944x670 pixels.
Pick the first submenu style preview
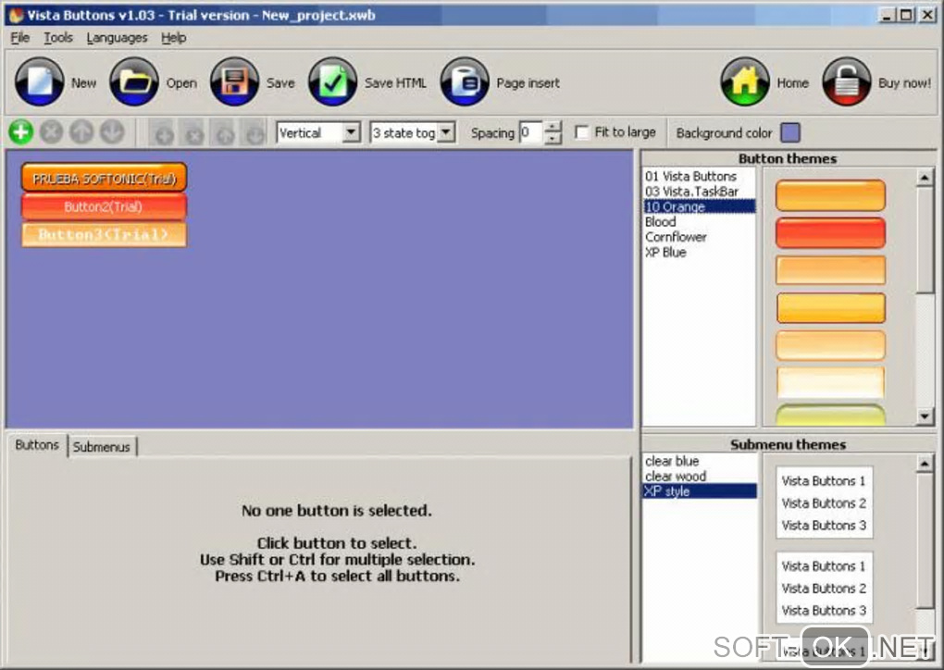point(825,502)
